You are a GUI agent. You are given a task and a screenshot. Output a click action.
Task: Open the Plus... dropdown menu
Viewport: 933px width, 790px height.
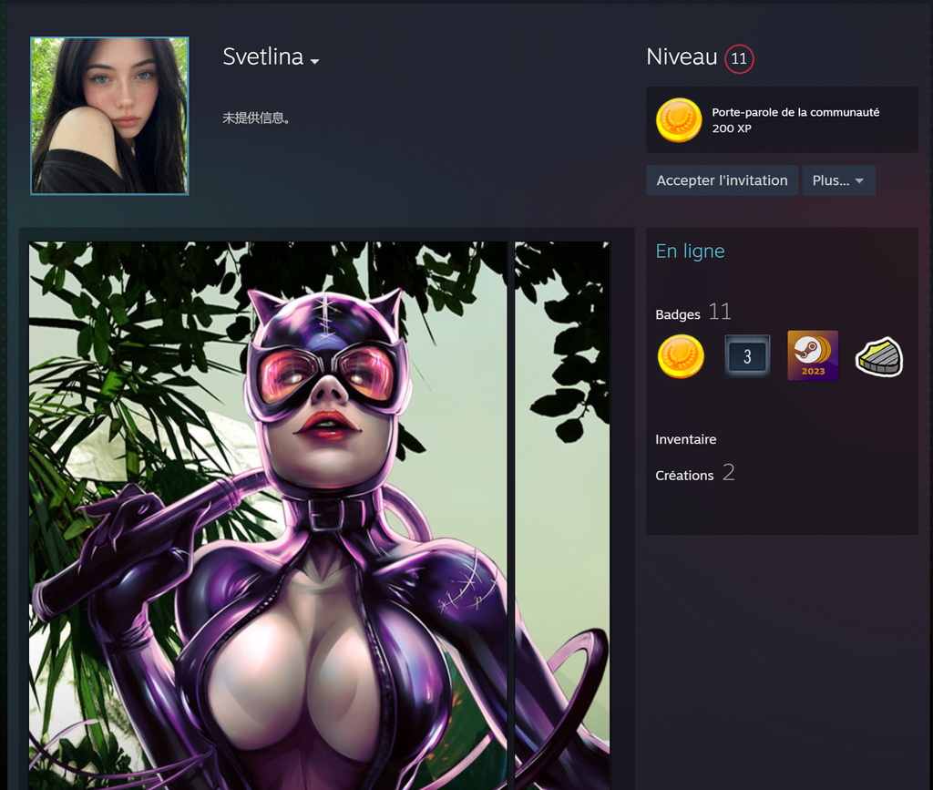click(838, 180)
